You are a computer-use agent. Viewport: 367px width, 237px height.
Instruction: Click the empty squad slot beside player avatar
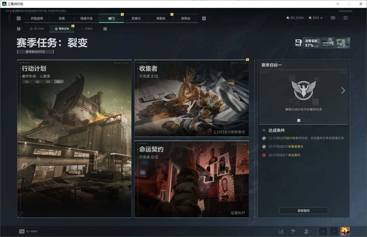click(334, 231)
